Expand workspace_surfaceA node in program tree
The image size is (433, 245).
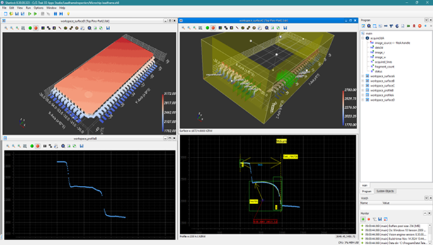pyautogui.click(x=363, y=76)
